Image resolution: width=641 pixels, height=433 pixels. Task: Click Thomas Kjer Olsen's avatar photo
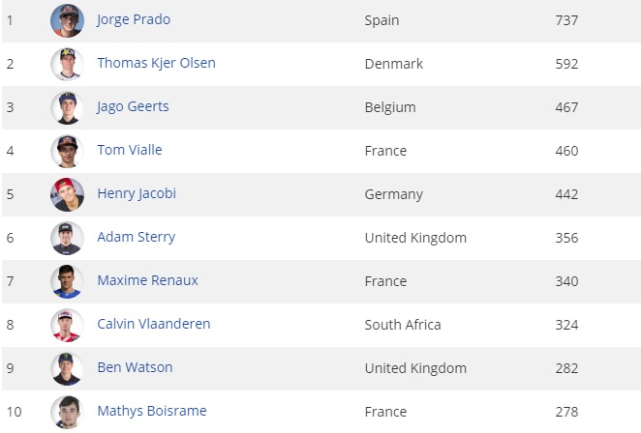click(67, 64)
